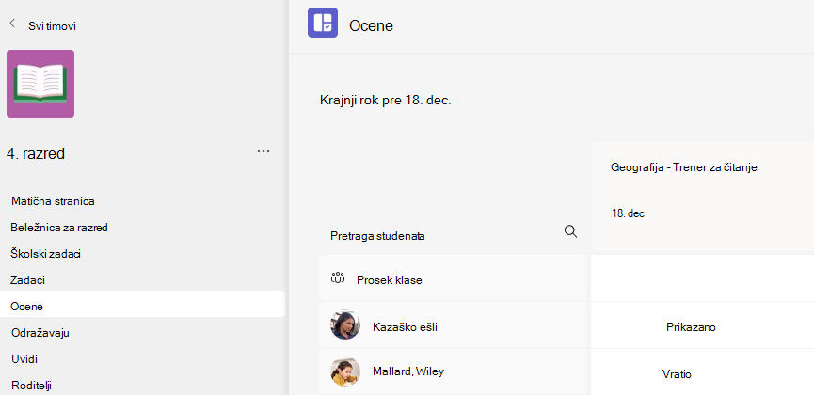
Task: Open more options ellipsis for 4. razred
Action: (x=263, y=151)
